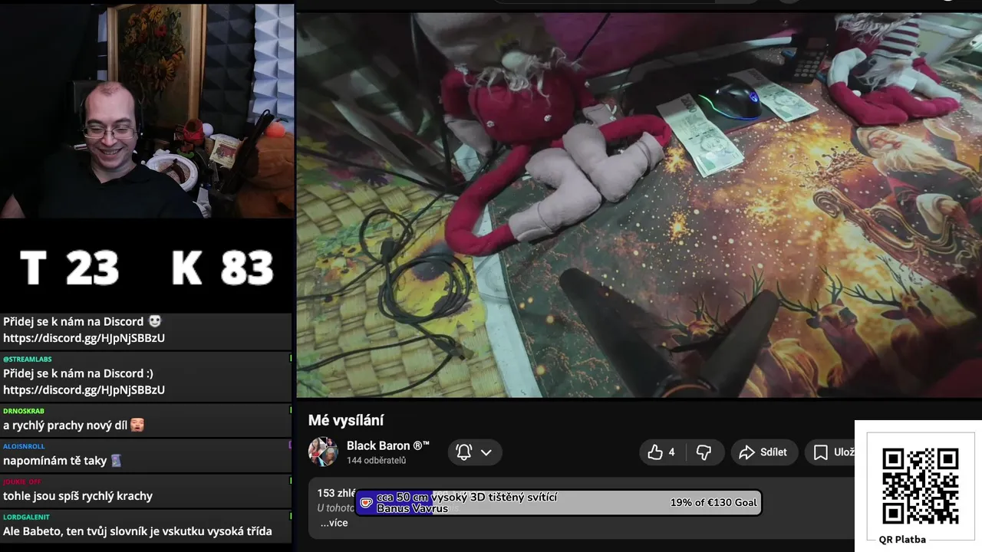Click the LORDGALENIT chat username
The image size is (982, 552).
(26, 517)
